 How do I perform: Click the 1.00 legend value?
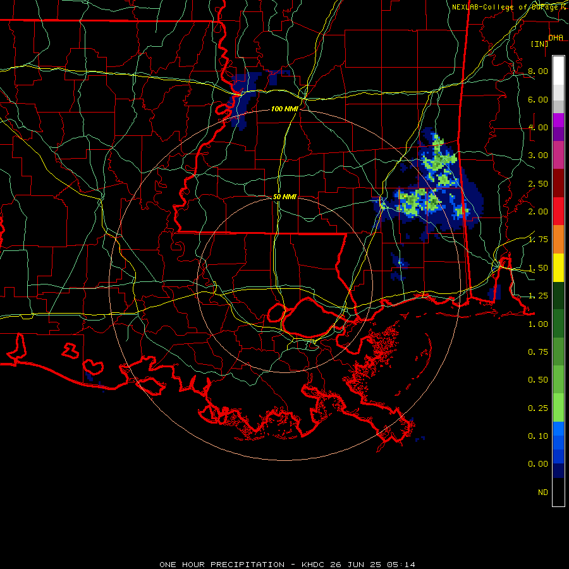click(538, 324)
